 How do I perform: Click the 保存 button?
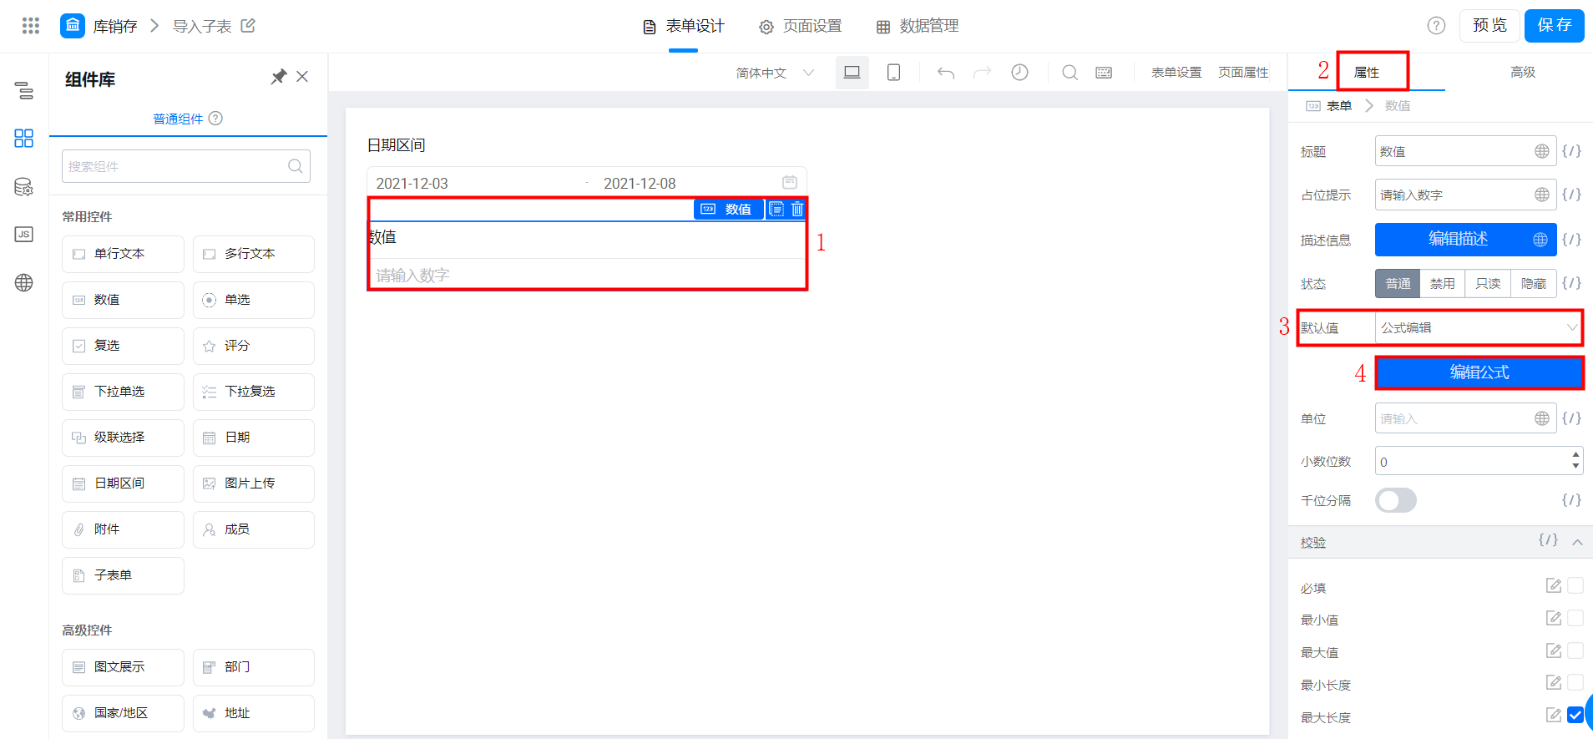[1555, 26]
